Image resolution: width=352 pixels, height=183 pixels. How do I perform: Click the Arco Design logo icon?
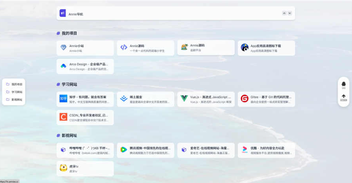click(63, 66)
